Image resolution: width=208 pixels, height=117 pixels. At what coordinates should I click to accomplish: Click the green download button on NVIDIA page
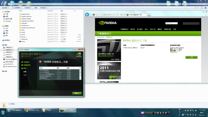tap(191, 57)
